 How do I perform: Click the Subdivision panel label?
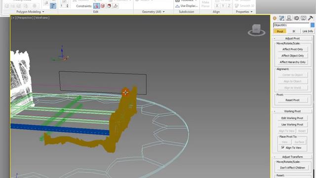pos(187,12)
